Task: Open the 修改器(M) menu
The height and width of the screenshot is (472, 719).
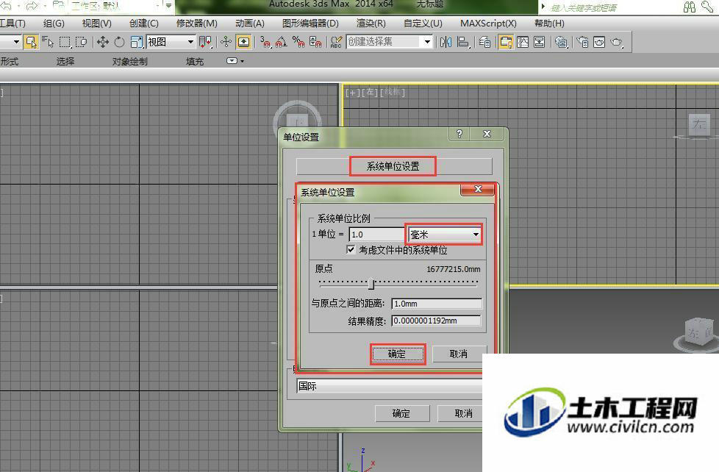Action: click(197, 24)
